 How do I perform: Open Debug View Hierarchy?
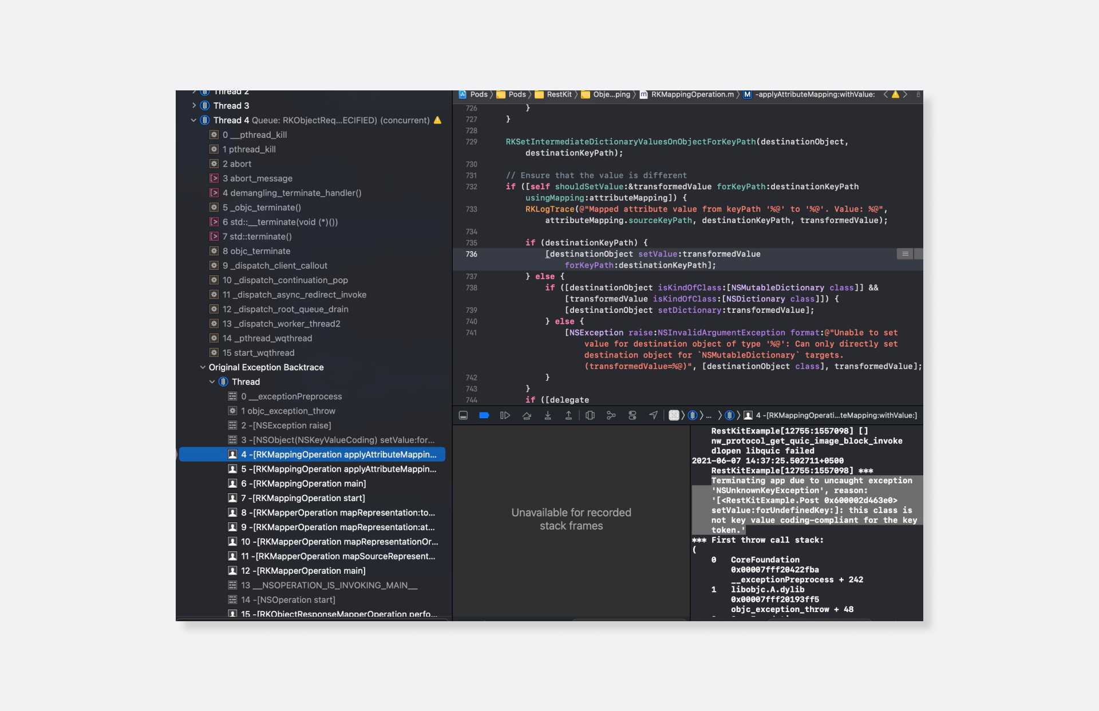[x=590, y=415]
